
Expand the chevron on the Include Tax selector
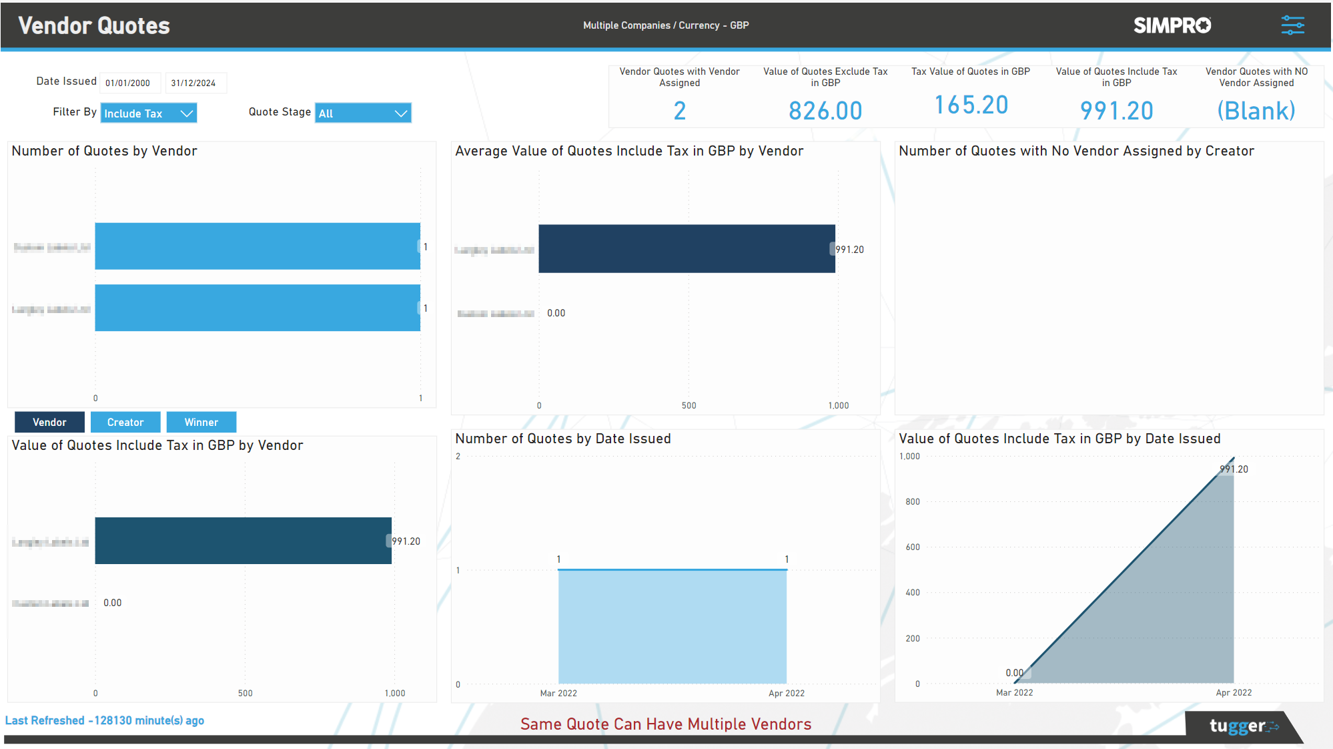coord(186,113)
